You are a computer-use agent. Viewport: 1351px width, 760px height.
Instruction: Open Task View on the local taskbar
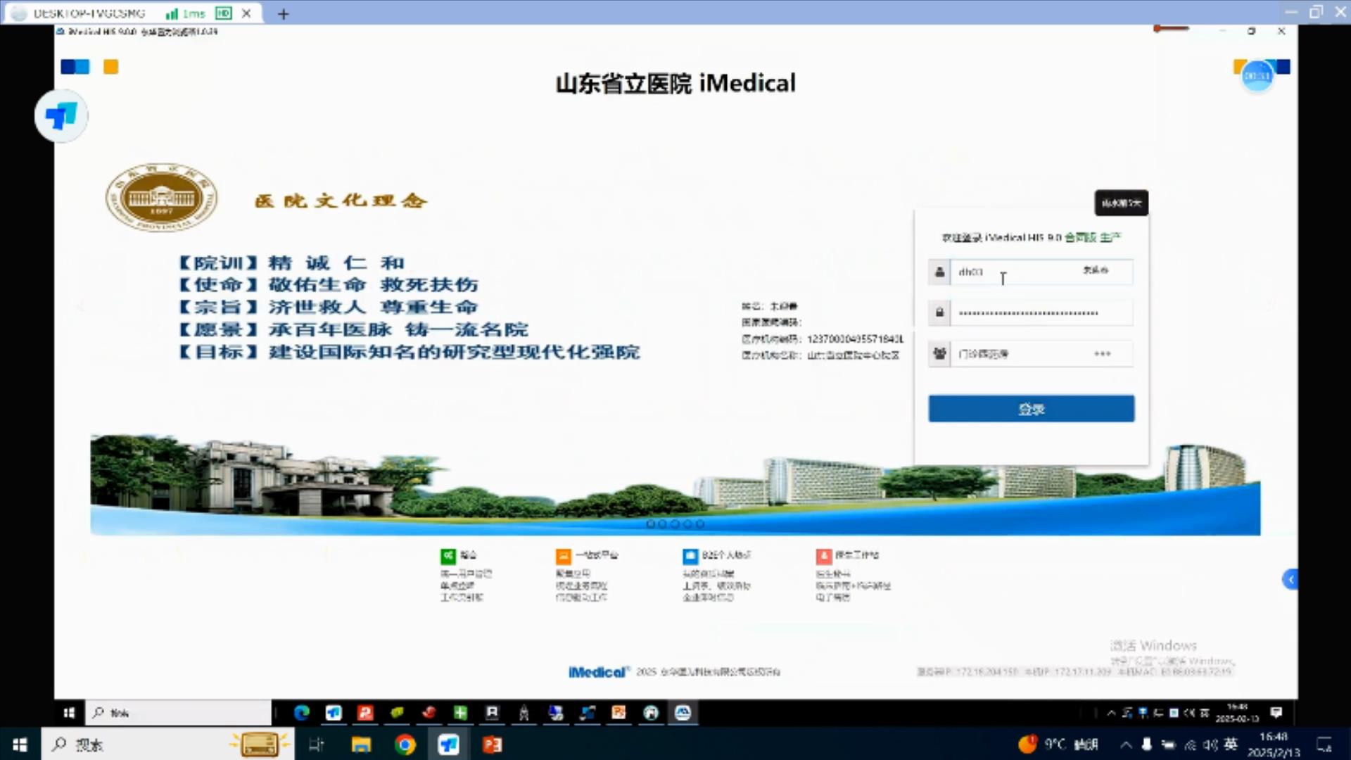[x=317, y=745]
